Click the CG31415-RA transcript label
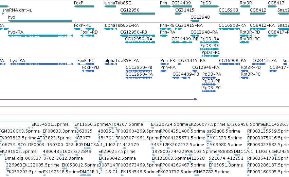Image resolution: width=289 pixels, height=177 pixels. [189, 25]
